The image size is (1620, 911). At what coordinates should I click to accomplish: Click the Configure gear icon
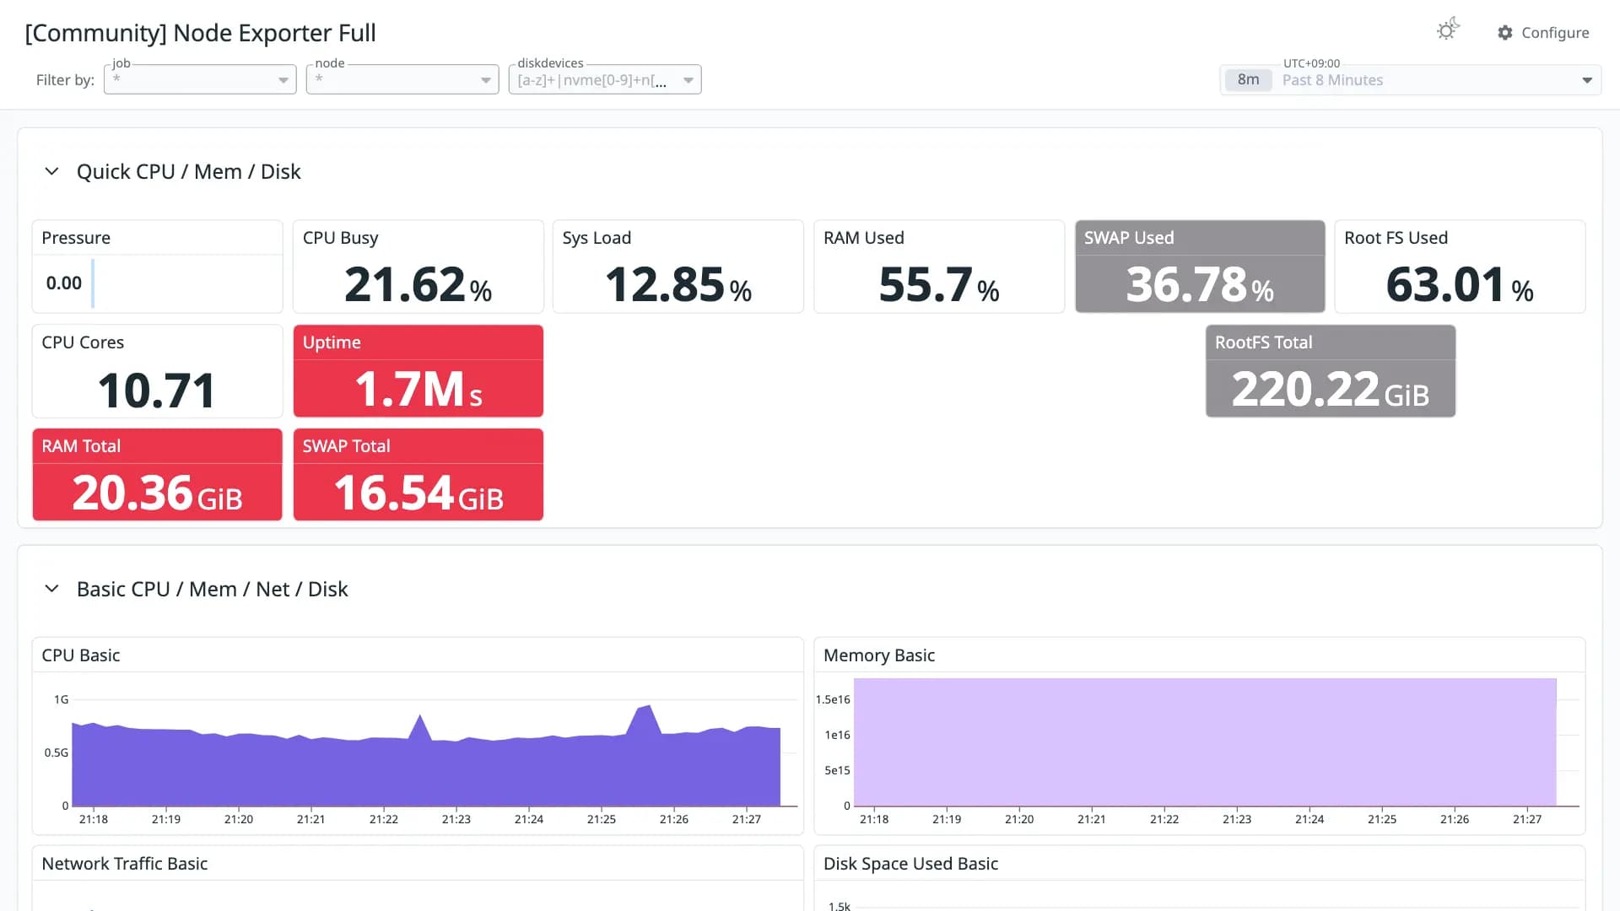point(1505,32)
